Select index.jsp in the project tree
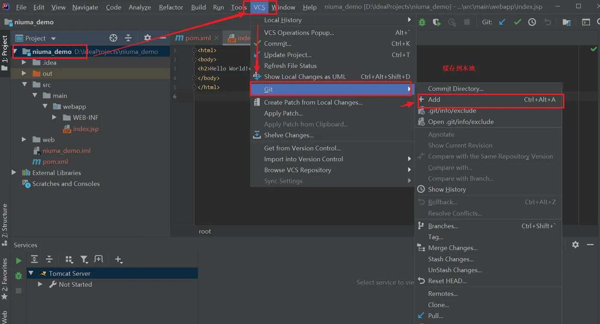The width and height of the screenshot is (600, 324). (x=86, y=128)
